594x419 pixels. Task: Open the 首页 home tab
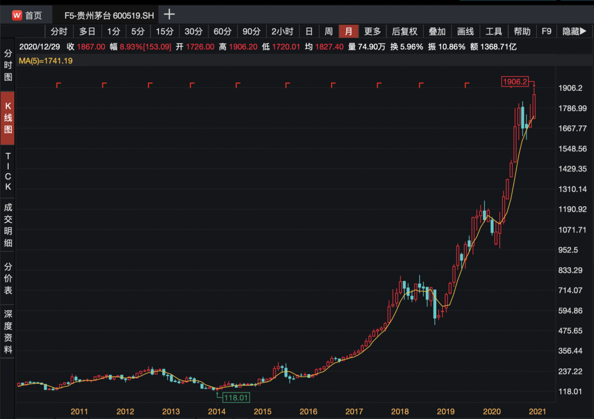point(26,15)
